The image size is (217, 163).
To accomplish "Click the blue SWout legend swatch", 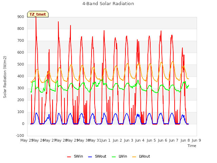I will pyautogui.click(x=90, y=157).
